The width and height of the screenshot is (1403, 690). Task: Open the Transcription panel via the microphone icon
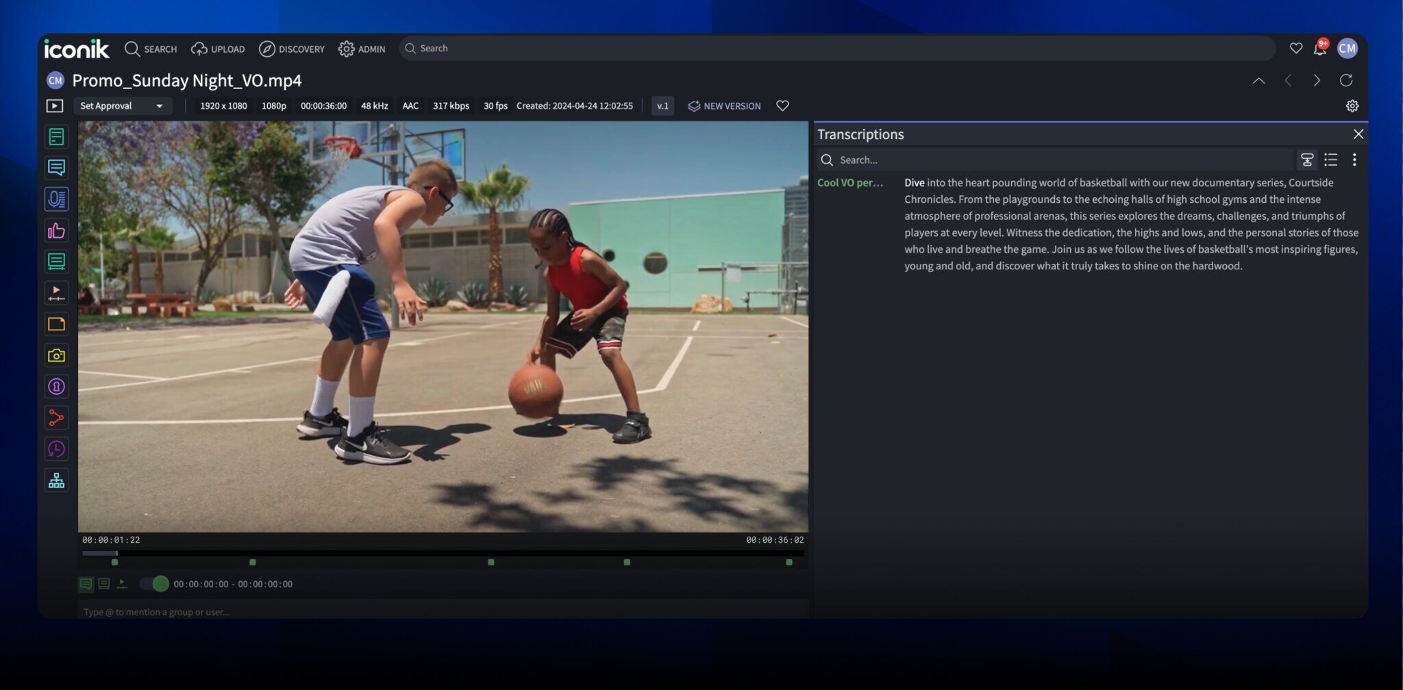coord(56,199)
